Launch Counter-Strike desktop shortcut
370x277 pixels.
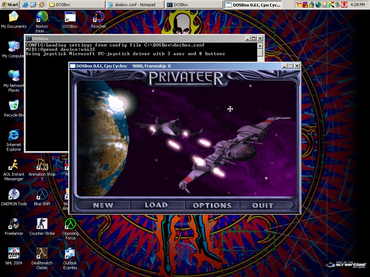pyautogui.click(x=42, y=224)
